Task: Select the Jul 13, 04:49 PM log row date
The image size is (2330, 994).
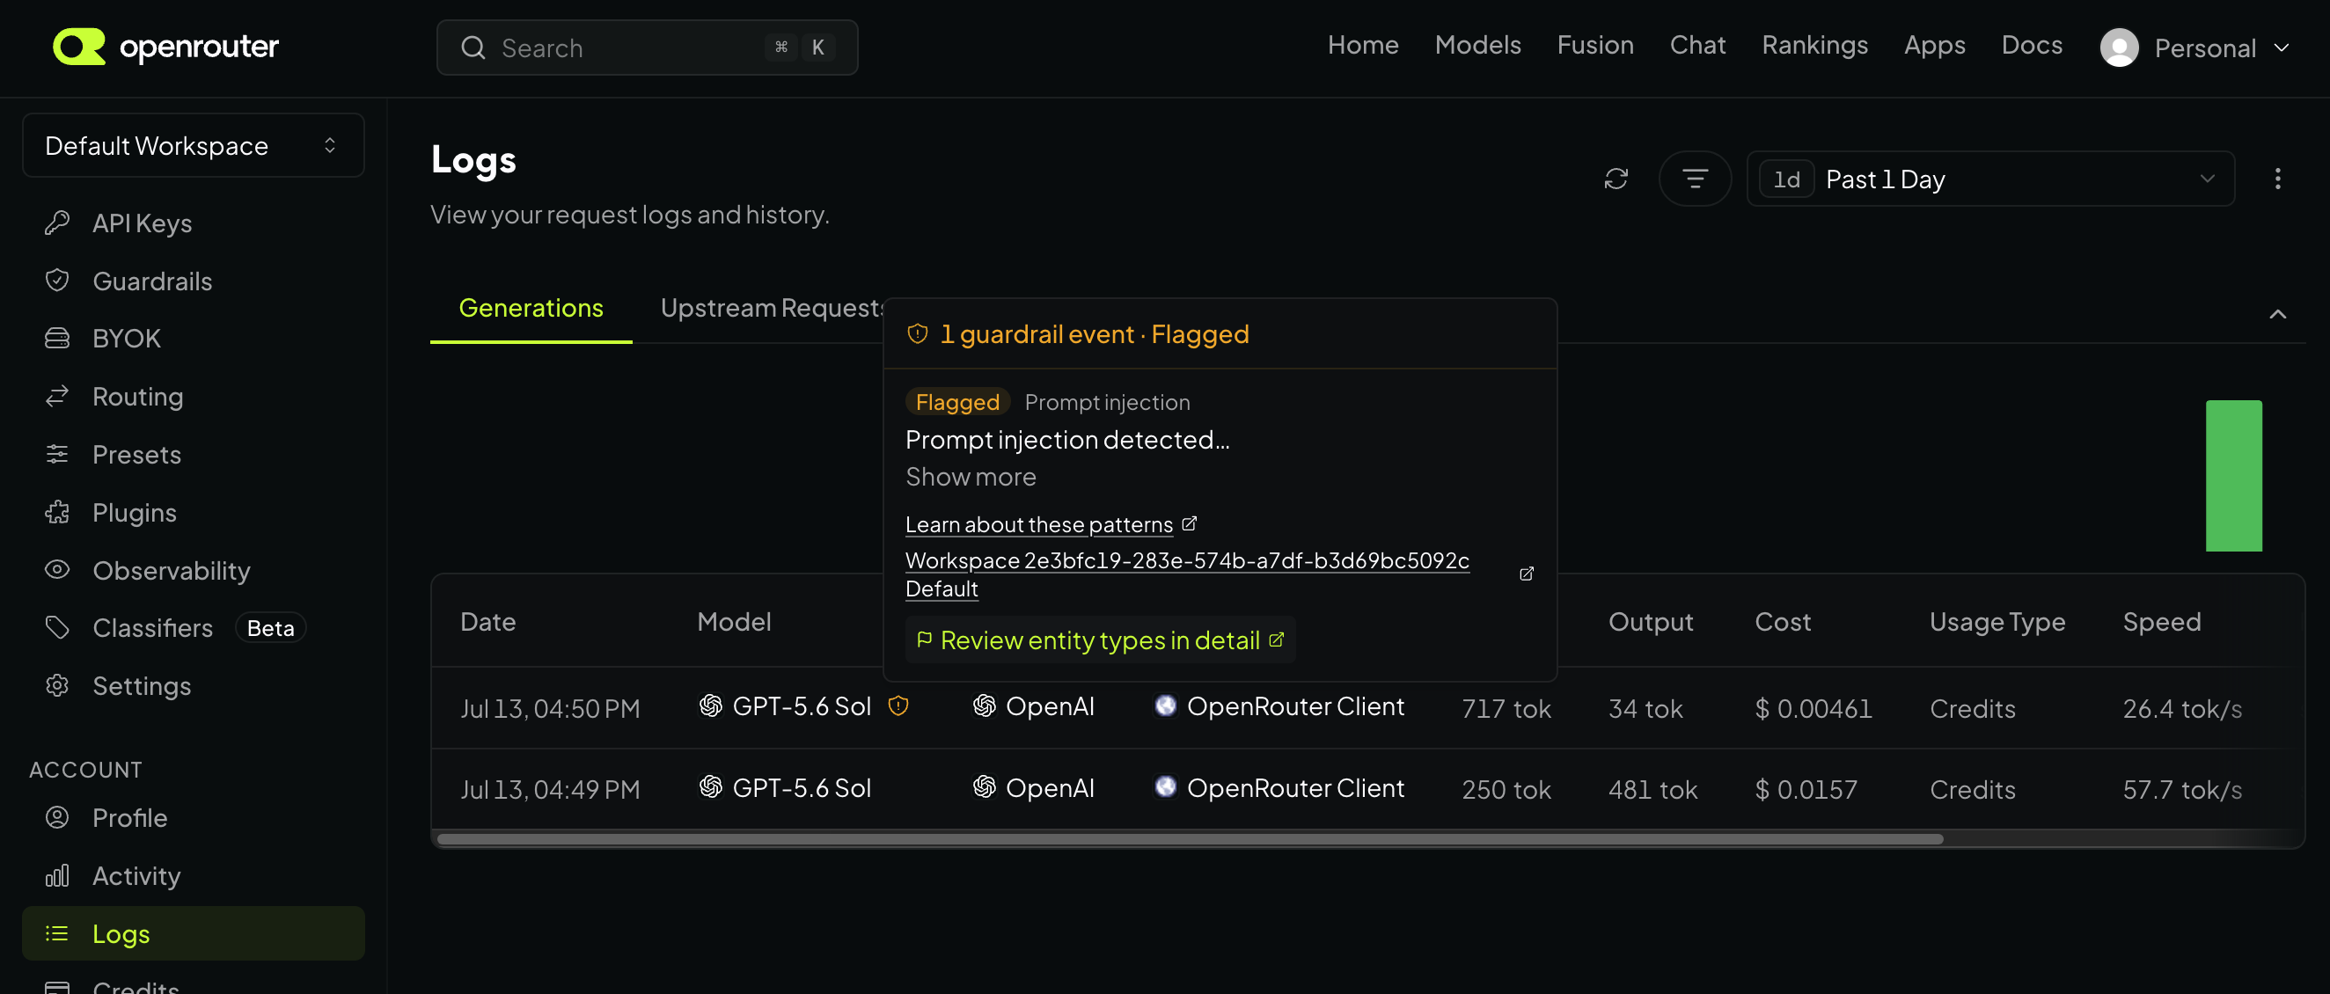Action: coord(550,790)
